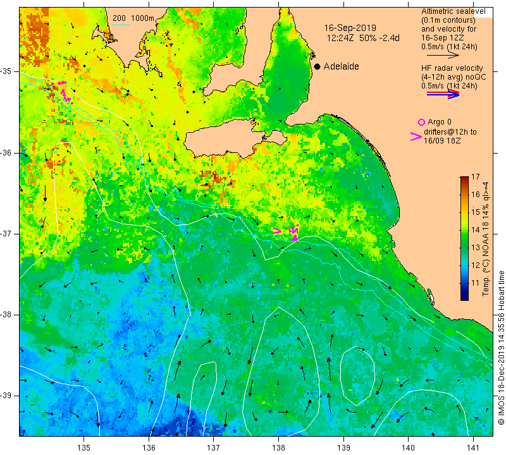This screenshot has height=455, width=506.
Task: Click the magenta drifter arrowhead legend symbol
Action: (x=416, y=136)
